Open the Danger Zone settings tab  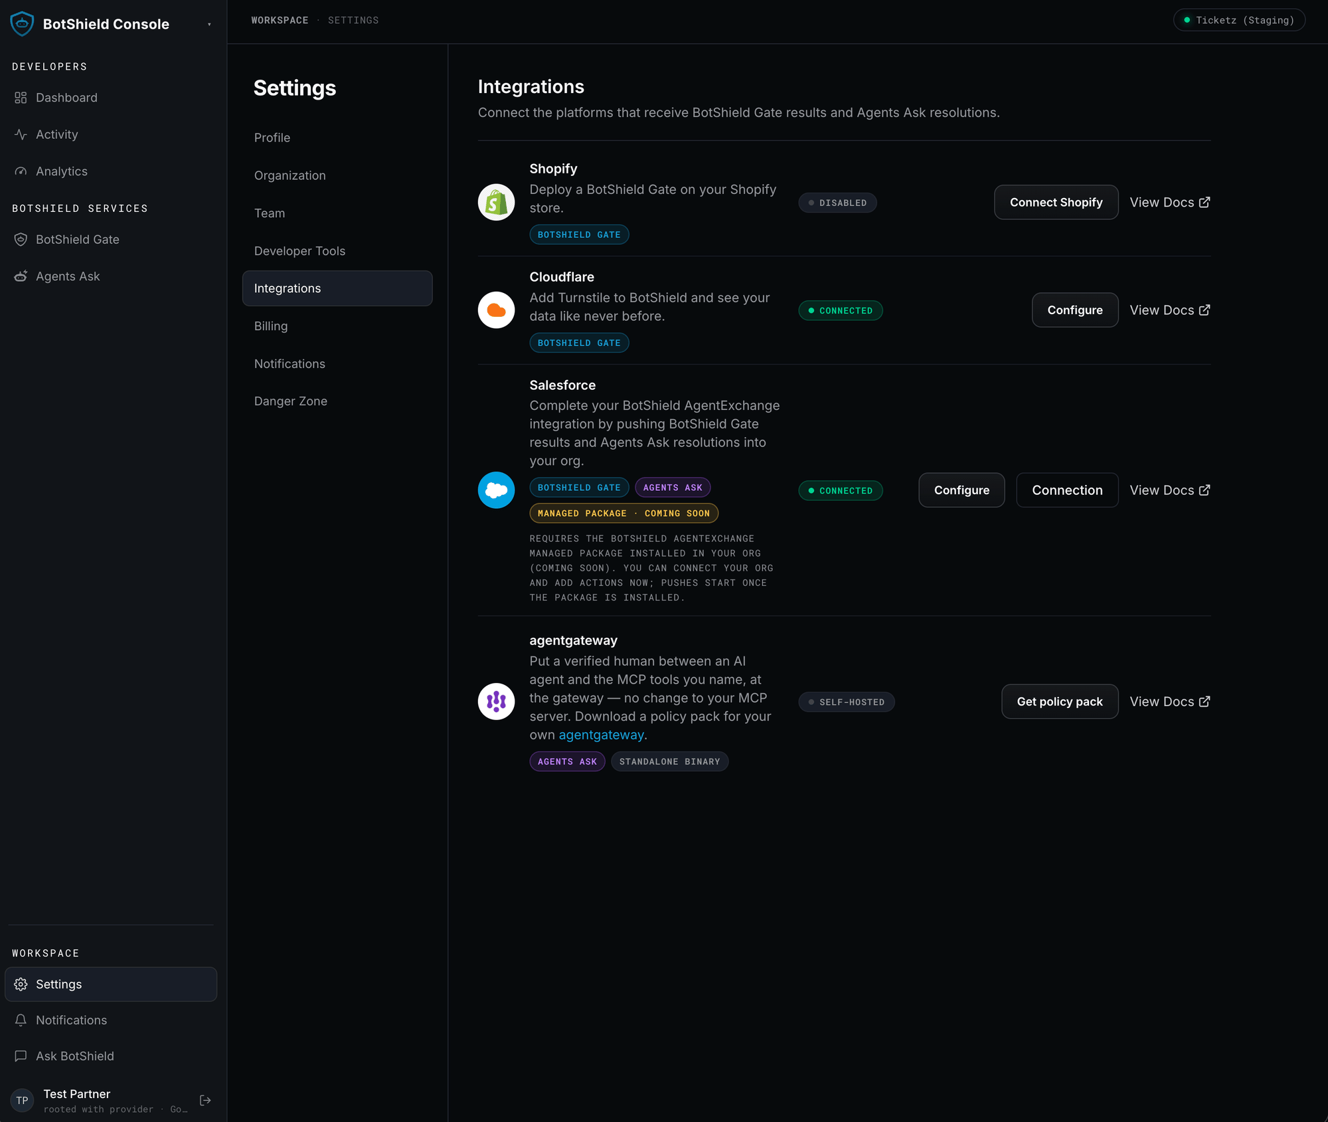click(337, 401)
